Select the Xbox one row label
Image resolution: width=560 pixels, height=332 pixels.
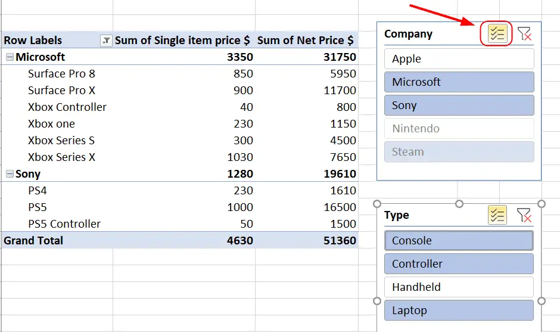pos(51,123)
